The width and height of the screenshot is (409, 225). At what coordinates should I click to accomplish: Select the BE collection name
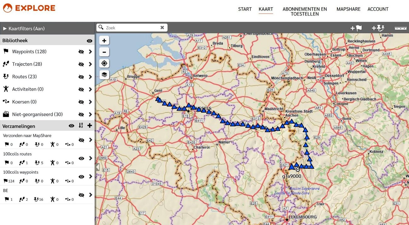(x=5, y=190)
